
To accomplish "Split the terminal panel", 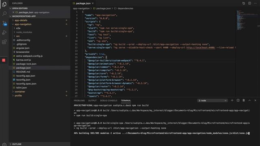I will (x=238, y=100).
